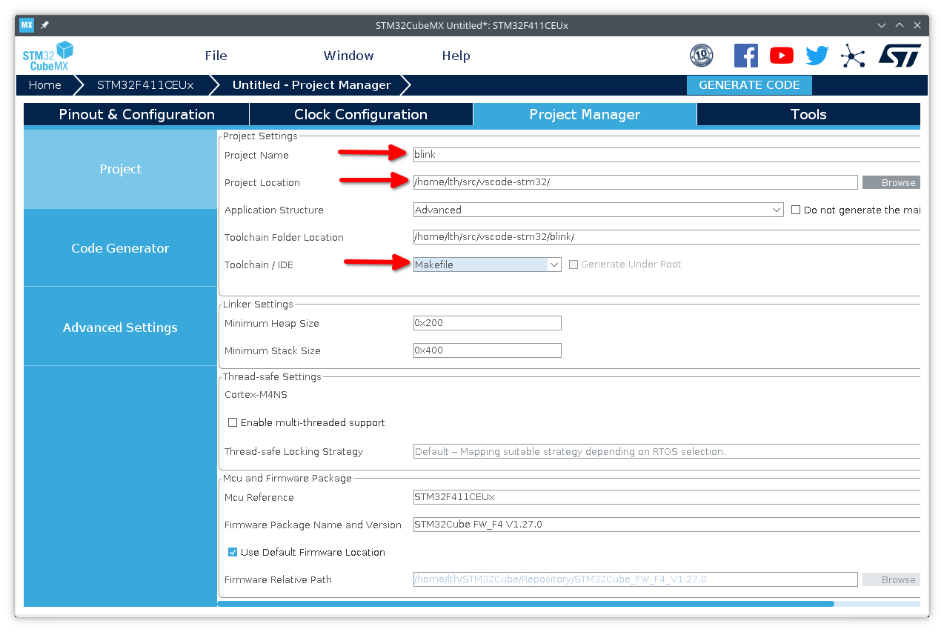The height and width of the screenshot is (632, 944).
Task: Click the ST community network icon
Action: click(853, 56)
